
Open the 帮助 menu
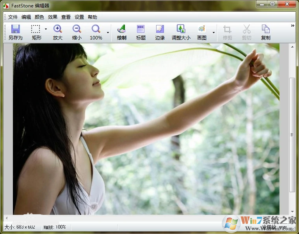click(93, 17)
